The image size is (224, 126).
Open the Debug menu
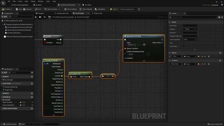coord(33,1)
